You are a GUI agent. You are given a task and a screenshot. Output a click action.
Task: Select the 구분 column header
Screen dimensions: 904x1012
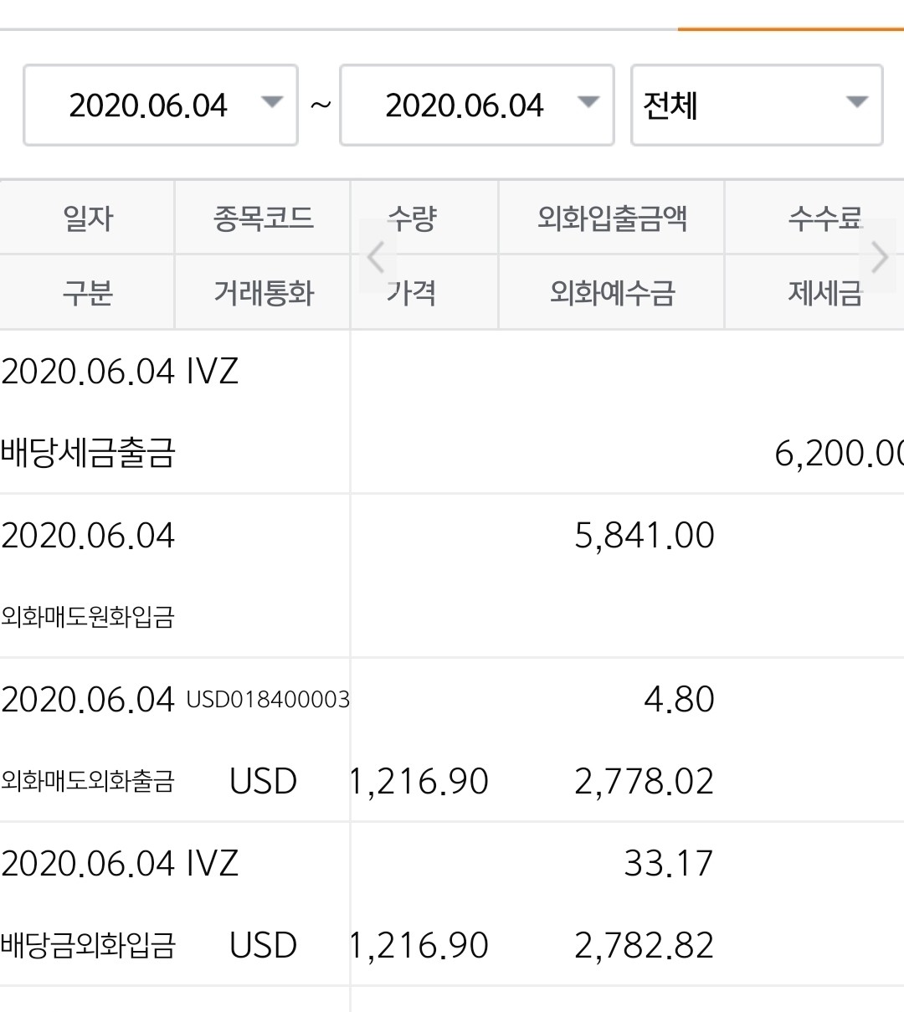[x=86, y=293]
